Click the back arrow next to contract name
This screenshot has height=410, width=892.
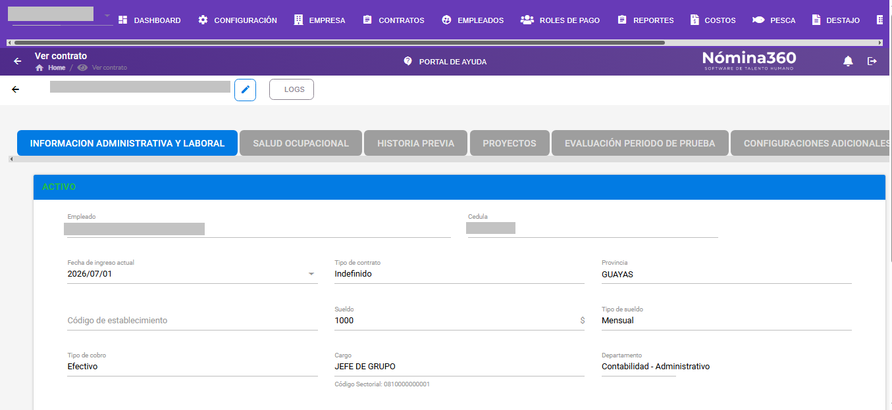16,89
